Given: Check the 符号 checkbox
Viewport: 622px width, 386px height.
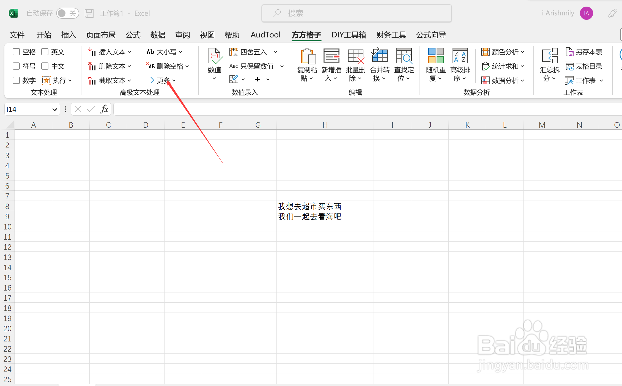Looking at the screenshot, I should point(16,66).
